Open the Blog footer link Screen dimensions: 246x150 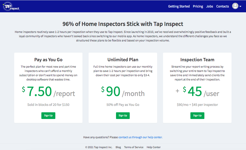(x=118, y=147)
